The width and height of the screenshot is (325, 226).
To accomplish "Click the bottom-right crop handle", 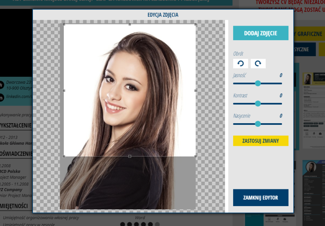I will pos(195,156).
